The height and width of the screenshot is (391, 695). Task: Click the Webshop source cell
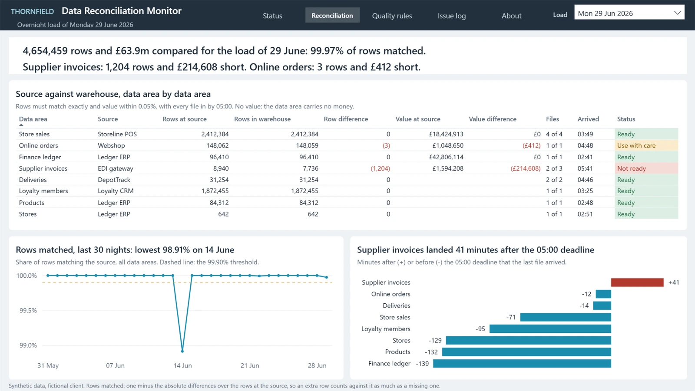(111, 145)
